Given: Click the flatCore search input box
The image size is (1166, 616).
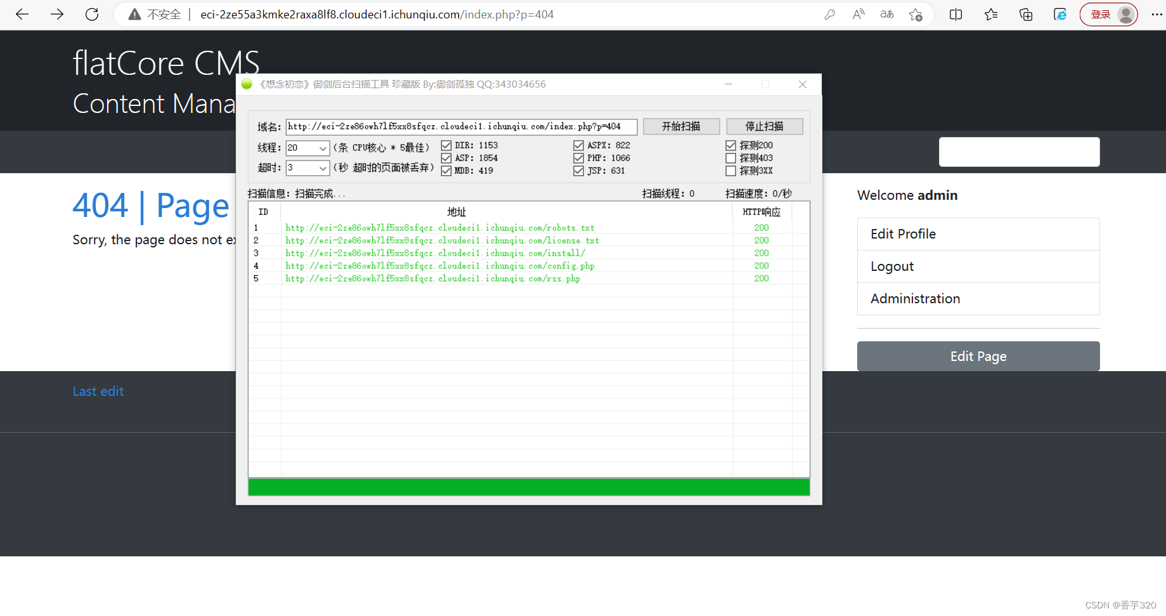Looking at the screenshot, I should [1019, 152].
